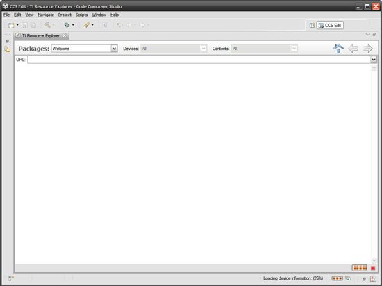The image size is (382, 286).
Task: Close the TI Resource Explorer tab
Action: pyautogui.click(x=64, y=35)
